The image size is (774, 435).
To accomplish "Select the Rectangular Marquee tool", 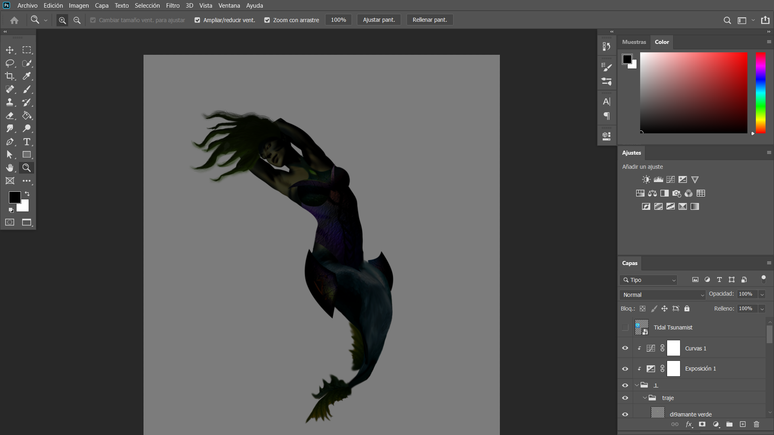I will [27, 50].
